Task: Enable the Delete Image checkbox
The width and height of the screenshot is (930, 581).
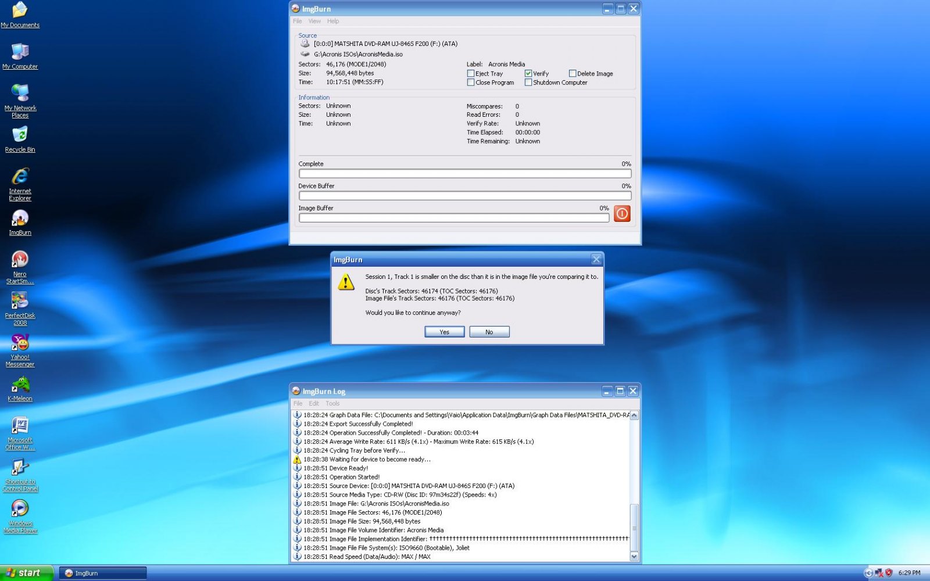Action: [x=573, y=74]
